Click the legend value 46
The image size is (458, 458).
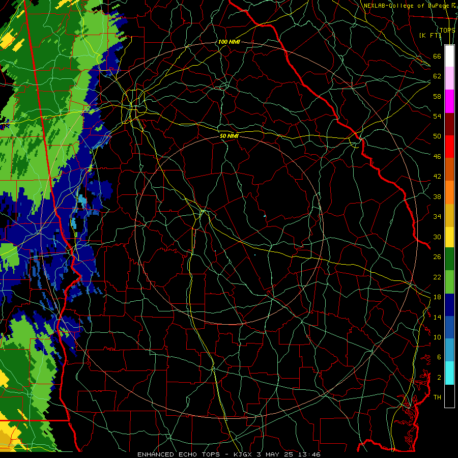click(437, 156)
